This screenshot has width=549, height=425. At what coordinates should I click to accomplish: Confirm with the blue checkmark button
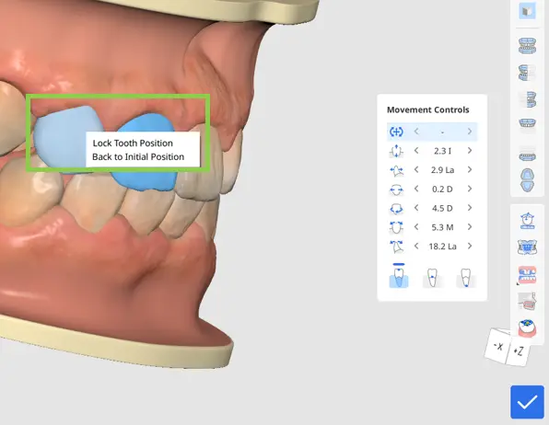pyautogui.click(x=527, y=402)
